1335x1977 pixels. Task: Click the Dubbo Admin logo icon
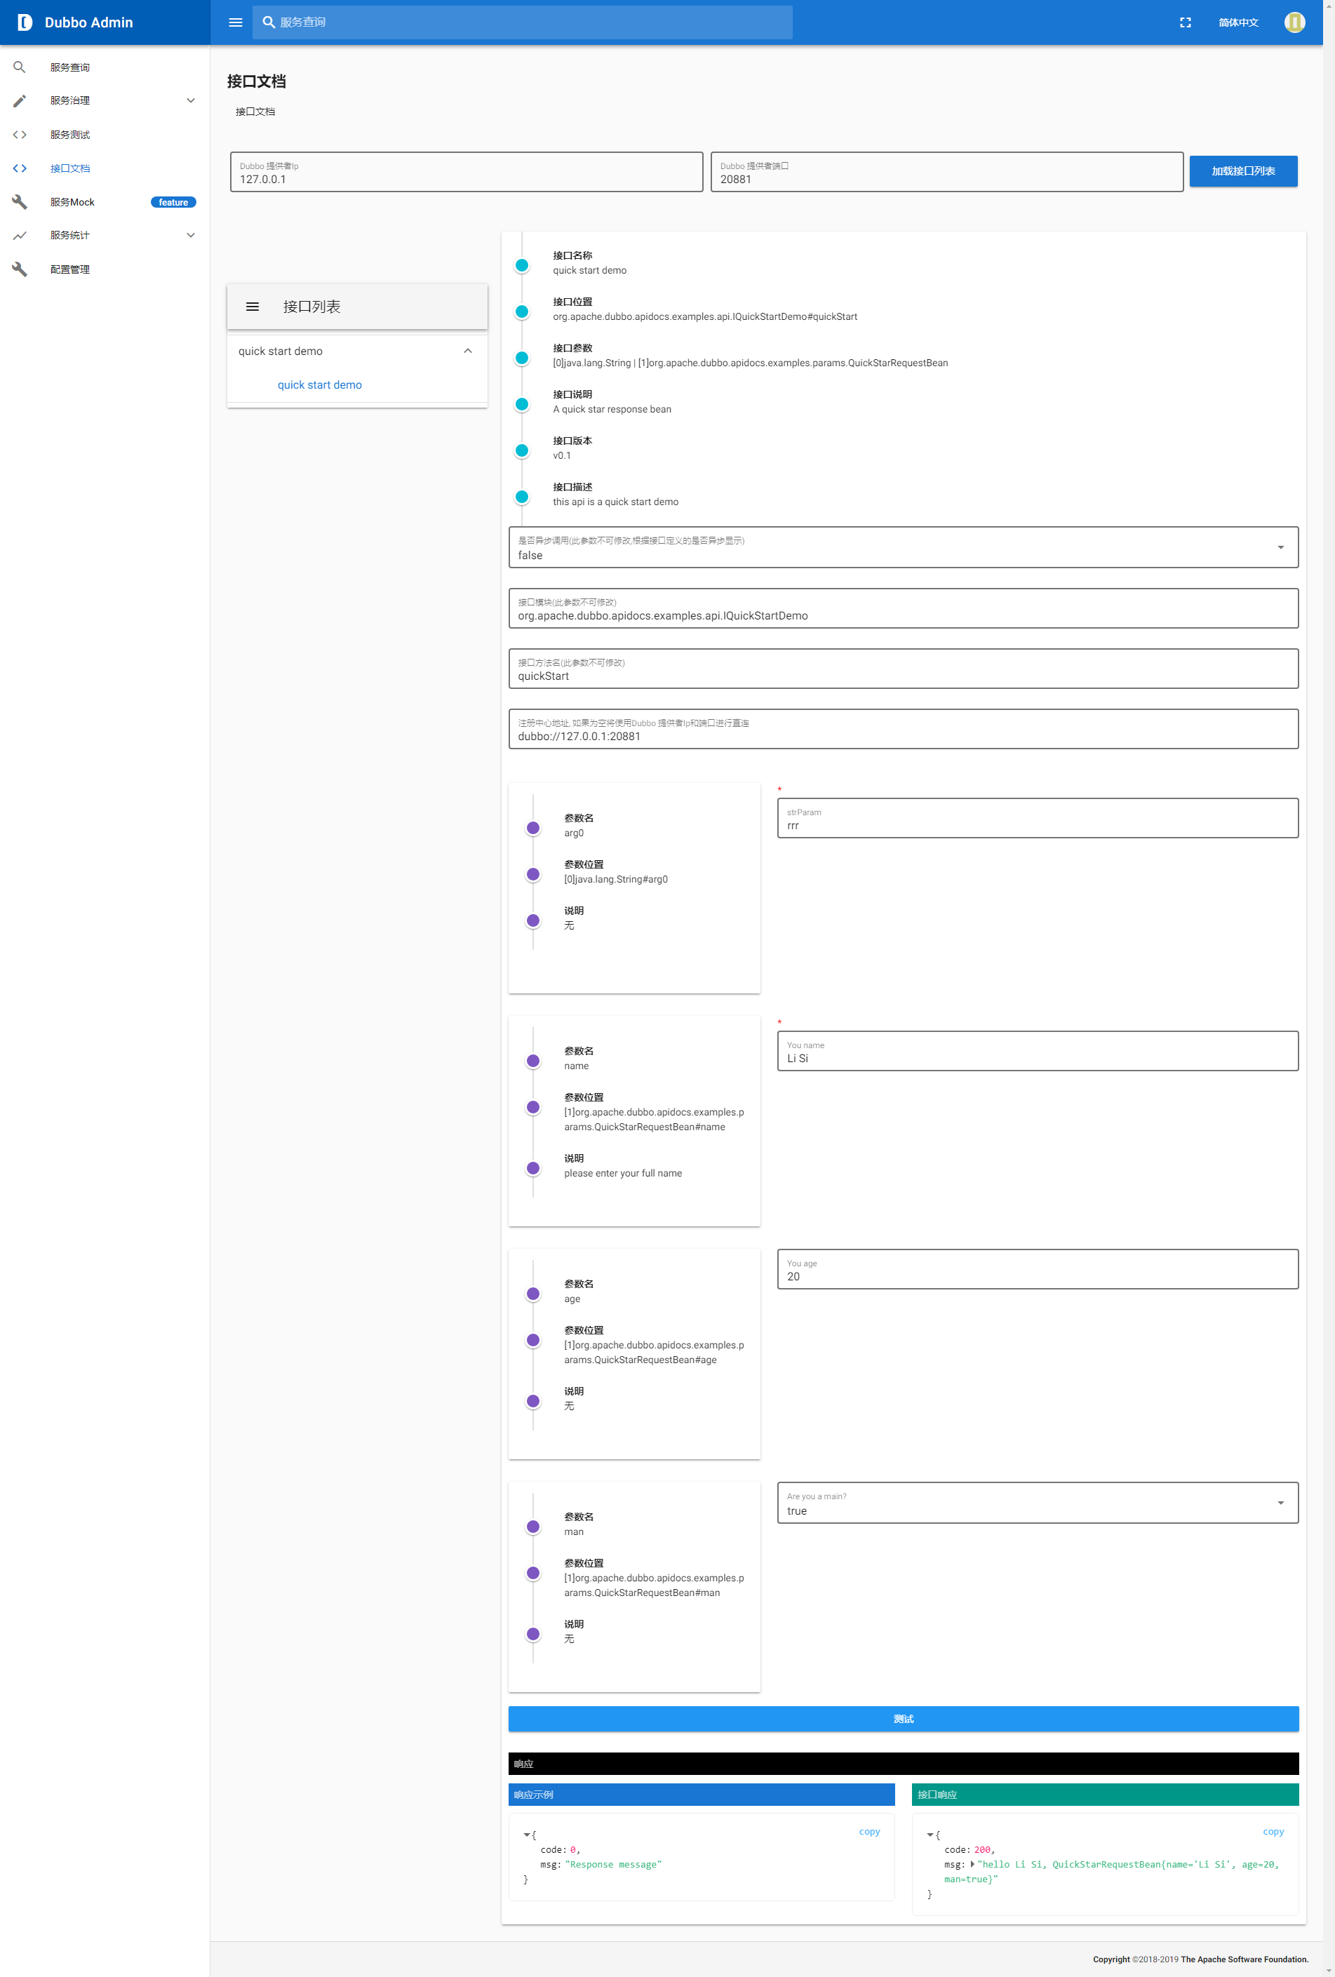pos(25,22)
